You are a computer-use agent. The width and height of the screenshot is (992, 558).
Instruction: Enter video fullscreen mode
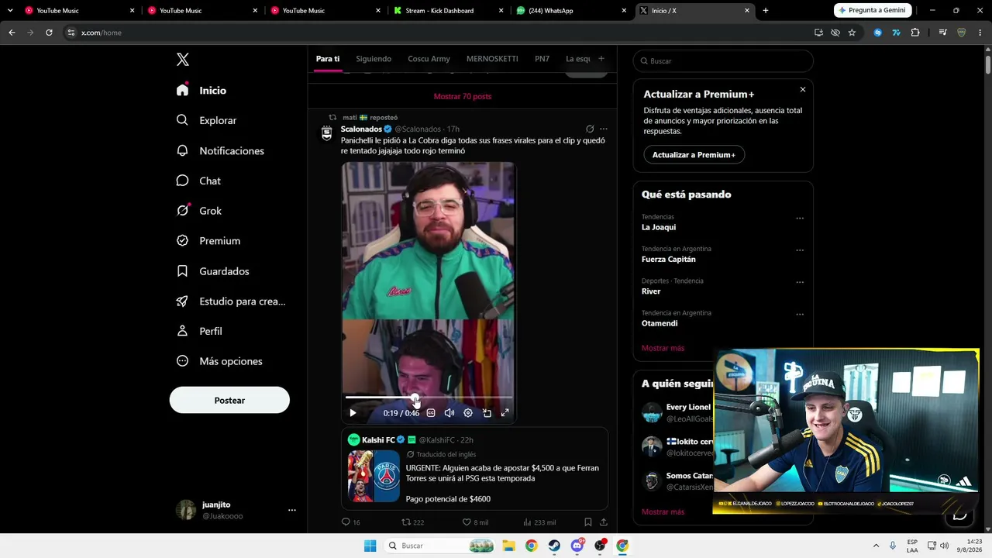click(505, 413)
